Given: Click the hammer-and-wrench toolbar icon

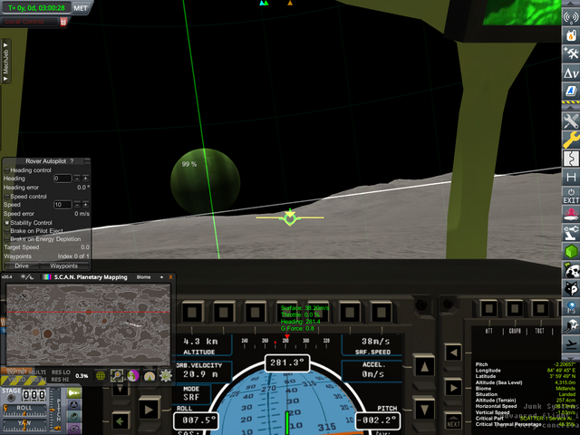Looking at the screenshot, I should point(571,53).
